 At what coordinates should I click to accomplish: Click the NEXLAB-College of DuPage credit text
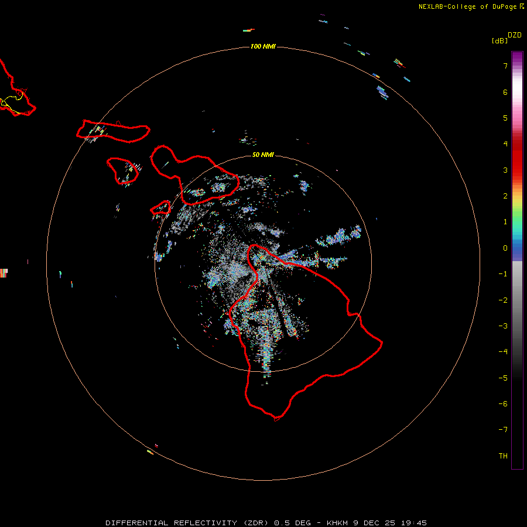point(468,6)
